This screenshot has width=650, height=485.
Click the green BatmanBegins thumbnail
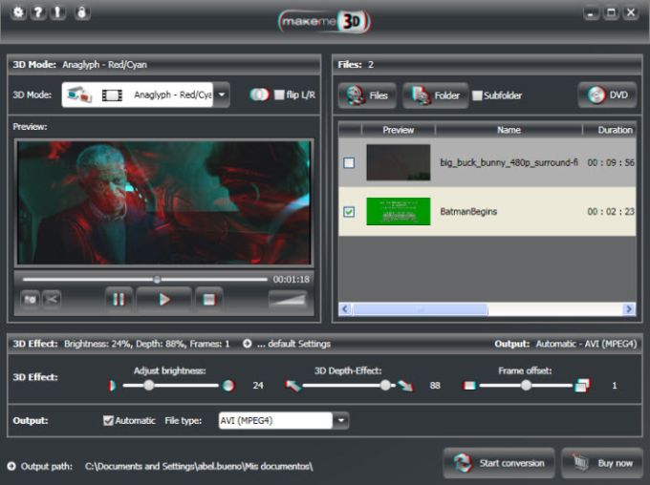(399, 212)
